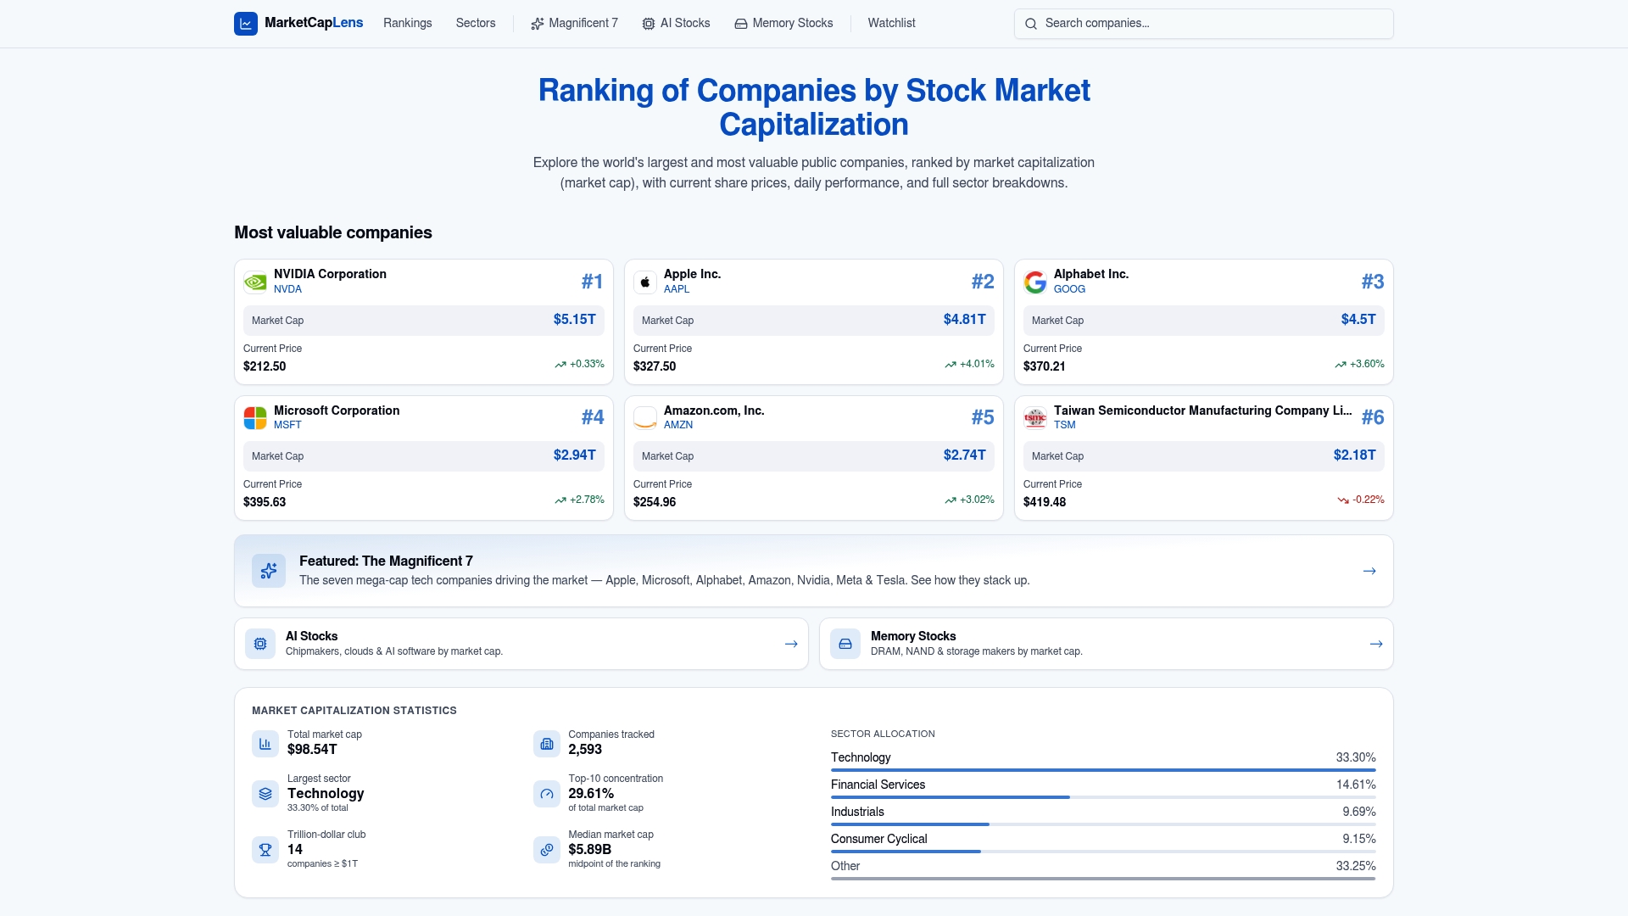This screenshot has height=916, width=1628.
Task: Click the 2,593 companies tracked value
Action: coord(585,750)
